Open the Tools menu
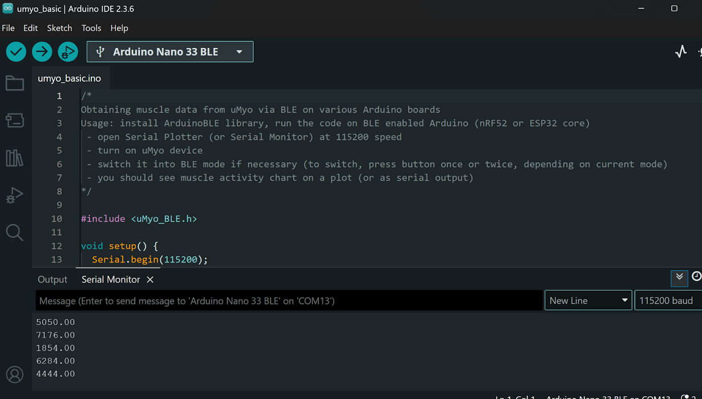 click(91, 28)
